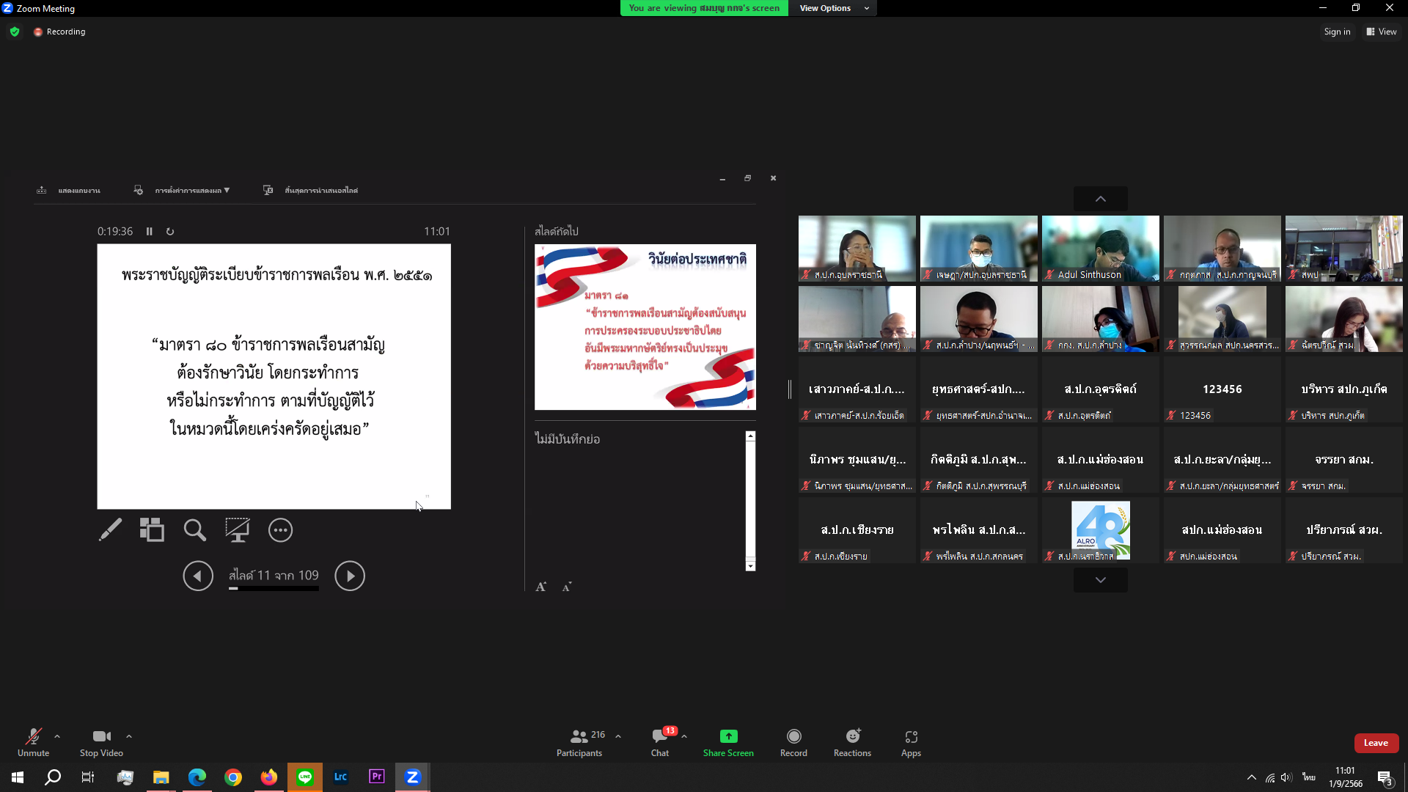
Task: Open the notification center icon
Action: 1385,777
